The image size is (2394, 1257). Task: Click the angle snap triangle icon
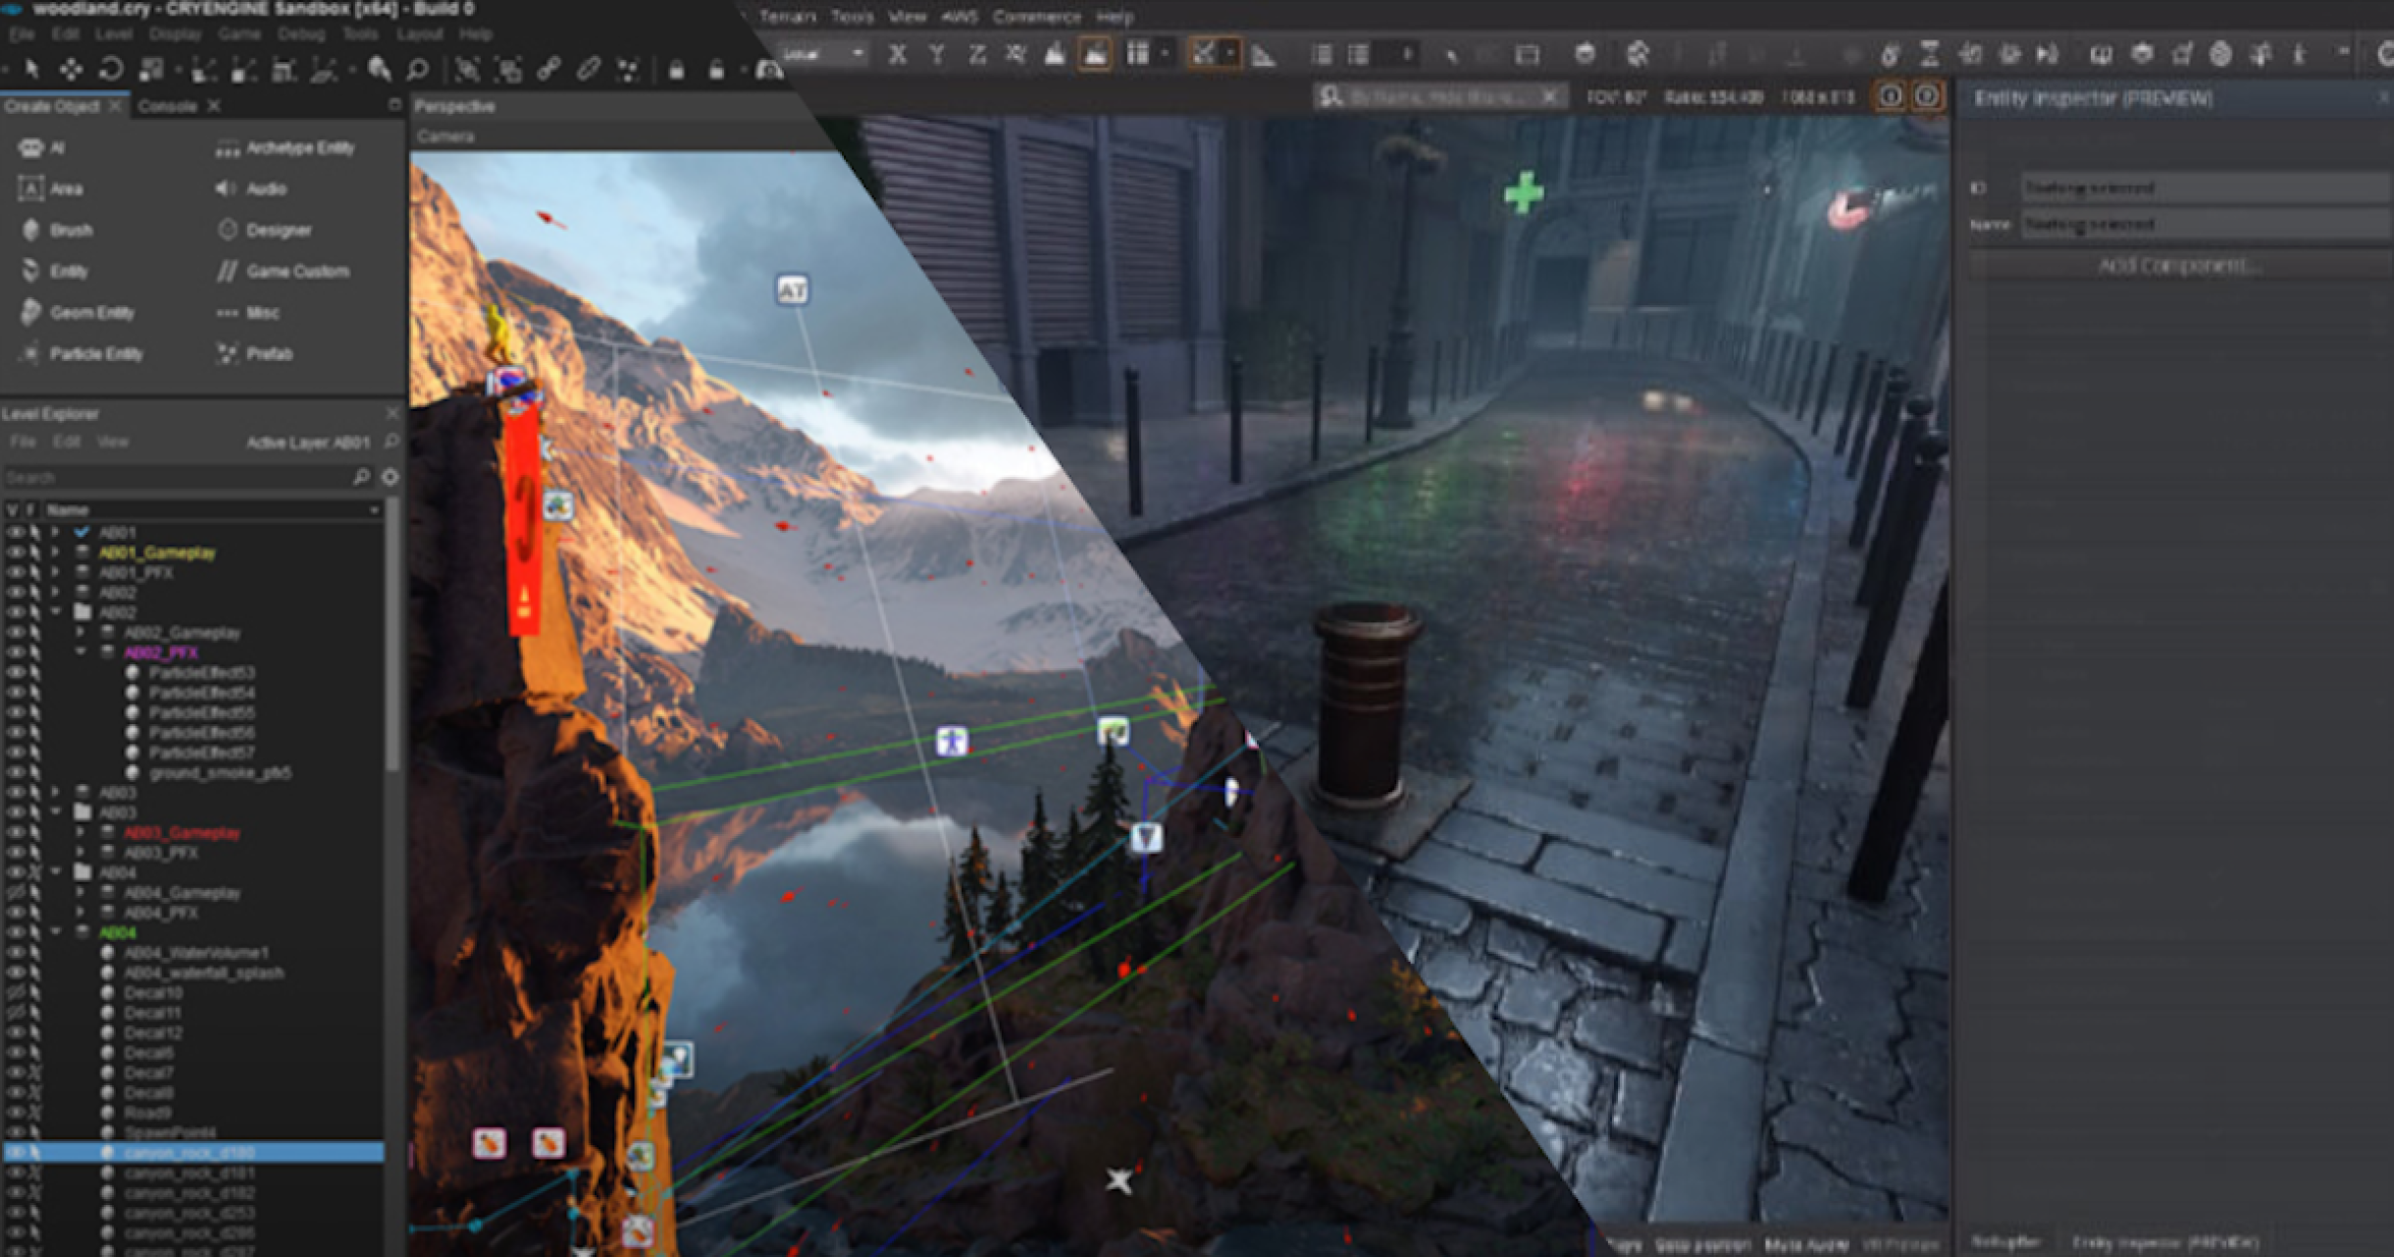tap(1264, 55)
